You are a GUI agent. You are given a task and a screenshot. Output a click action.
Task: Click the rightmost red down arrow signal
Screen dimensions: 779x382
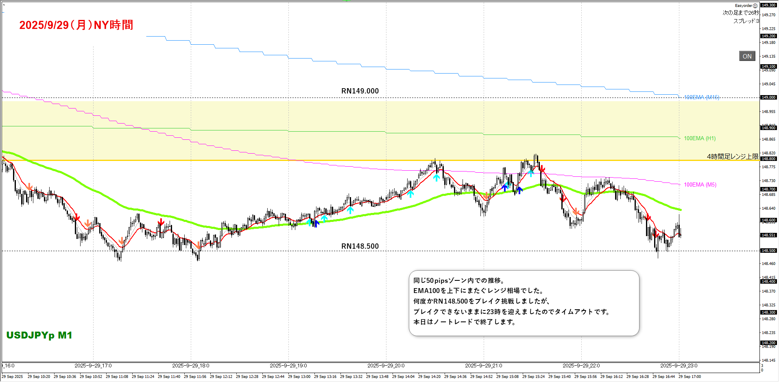pos(655,234)
